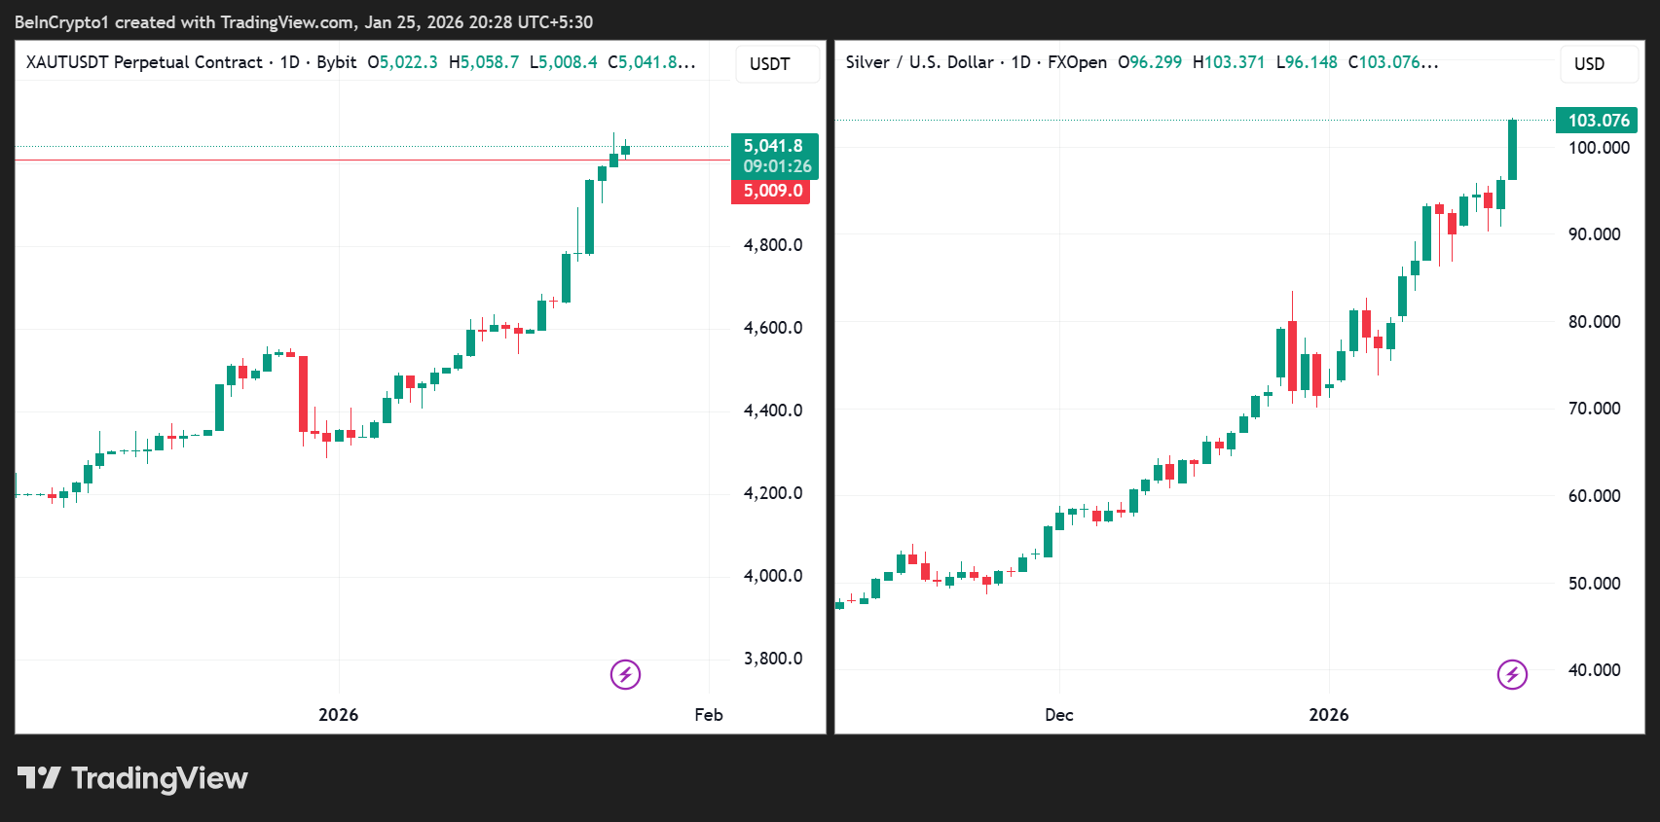Click the FXOpen exchange name in silver legend
Image resolution: width=1660 pixels, height=822 pixels.
click(1077, 62)
